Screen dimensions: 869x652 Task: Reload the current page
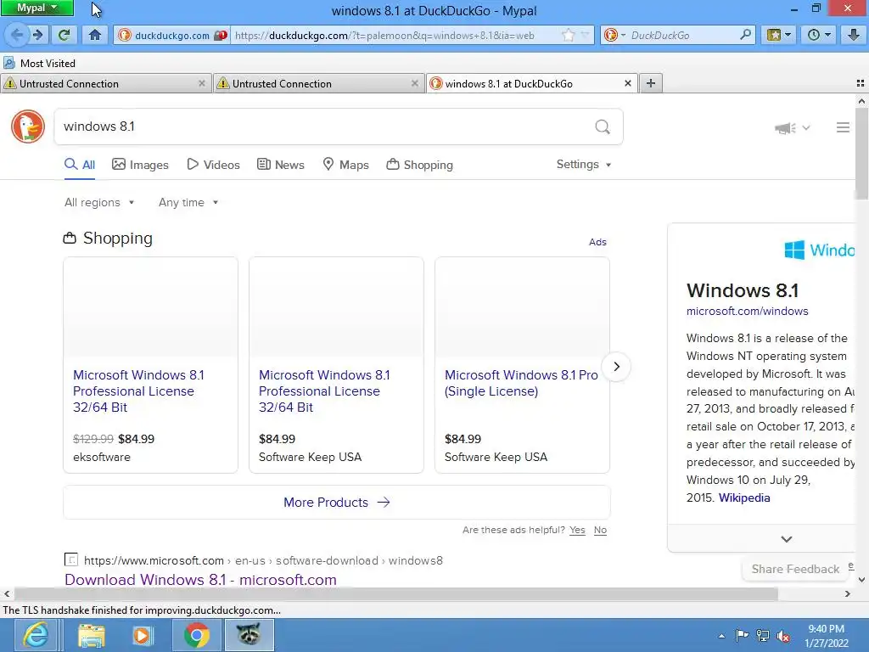(x=64, y=35)
